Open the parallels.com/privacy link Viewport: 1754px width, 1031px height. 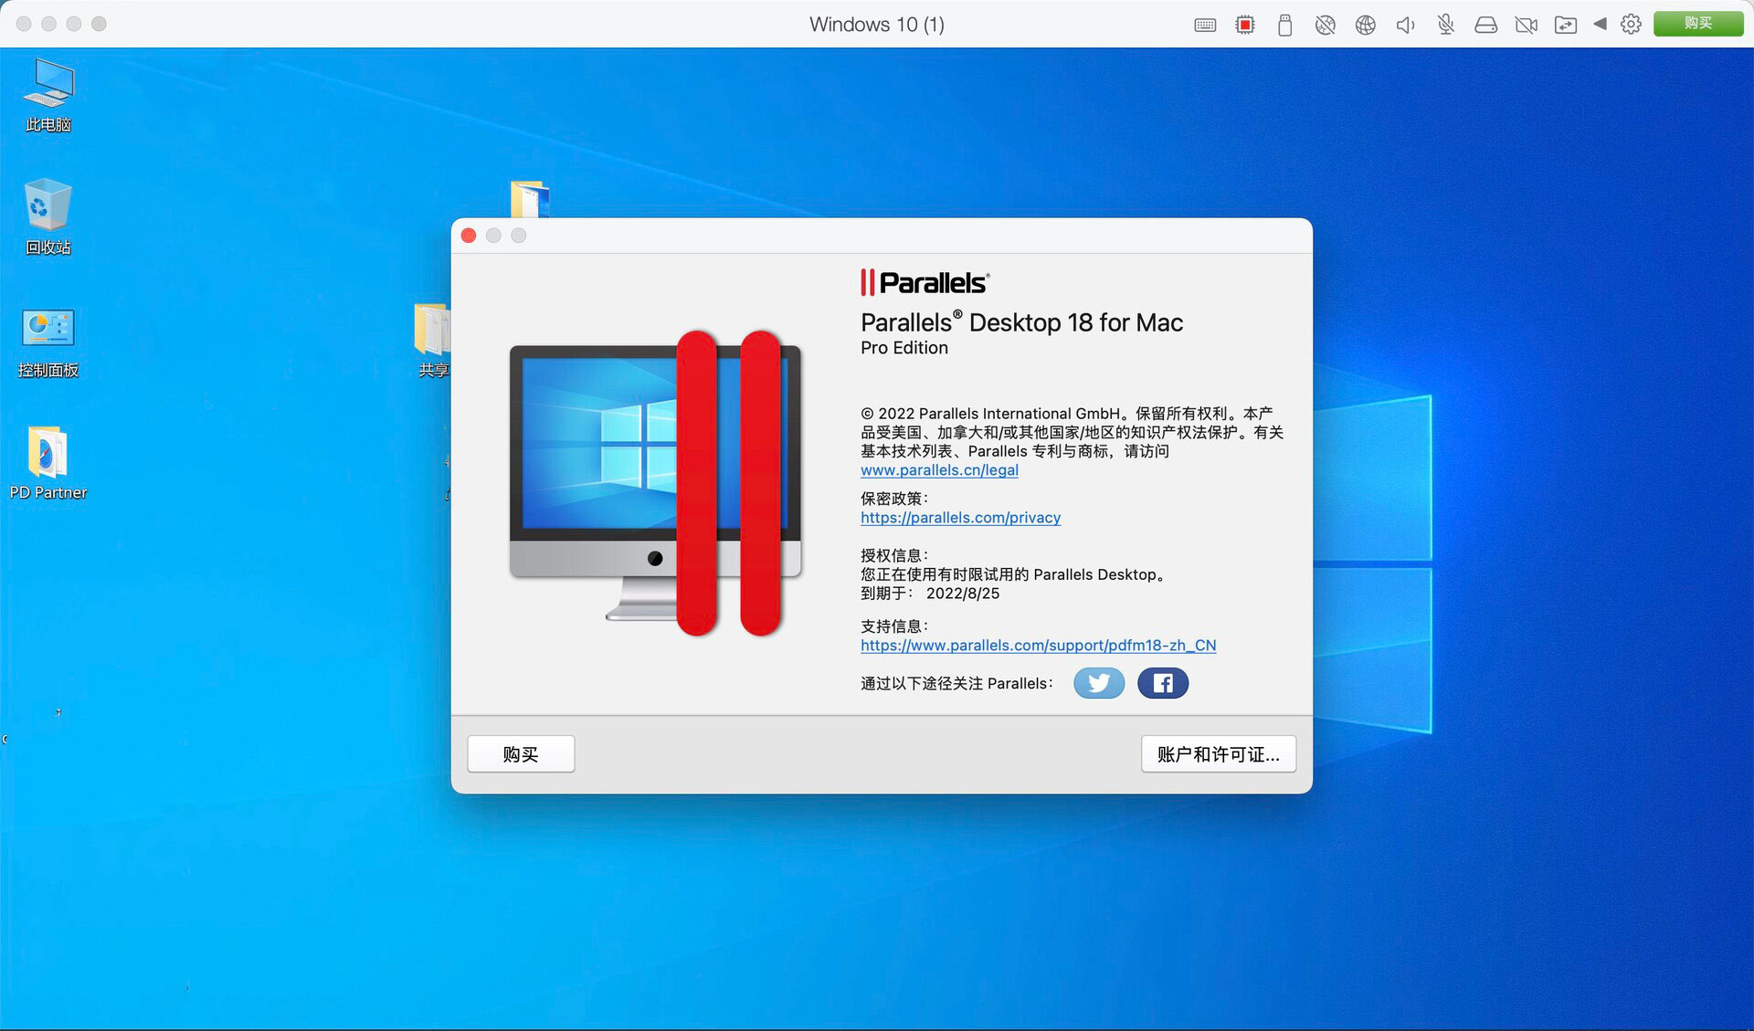point(960,518)
